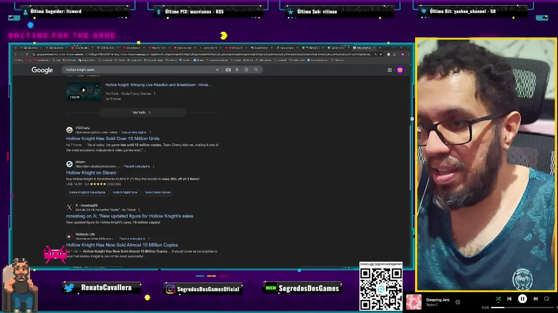Skip to next track
558x313 pixels.
point(536,299)
